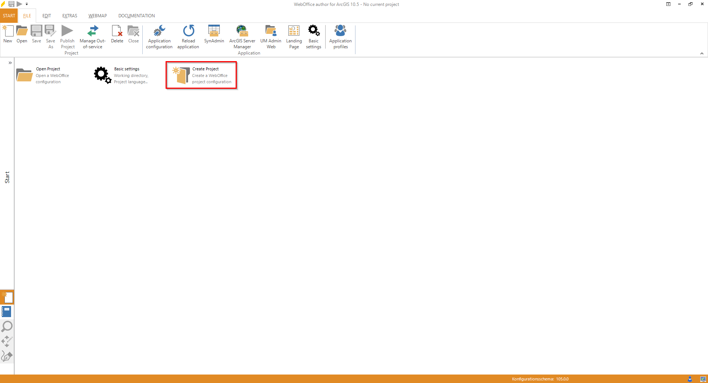Collapse the ribbon with the chevron arrow
Viewport: 708px width, 383px height.
(x=702, y=53)
